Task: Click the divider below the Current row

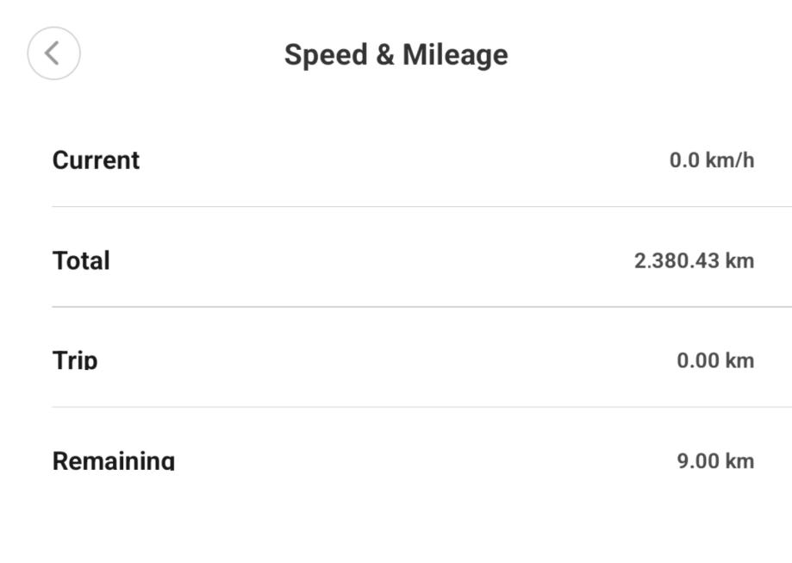Action: (421, 207)
